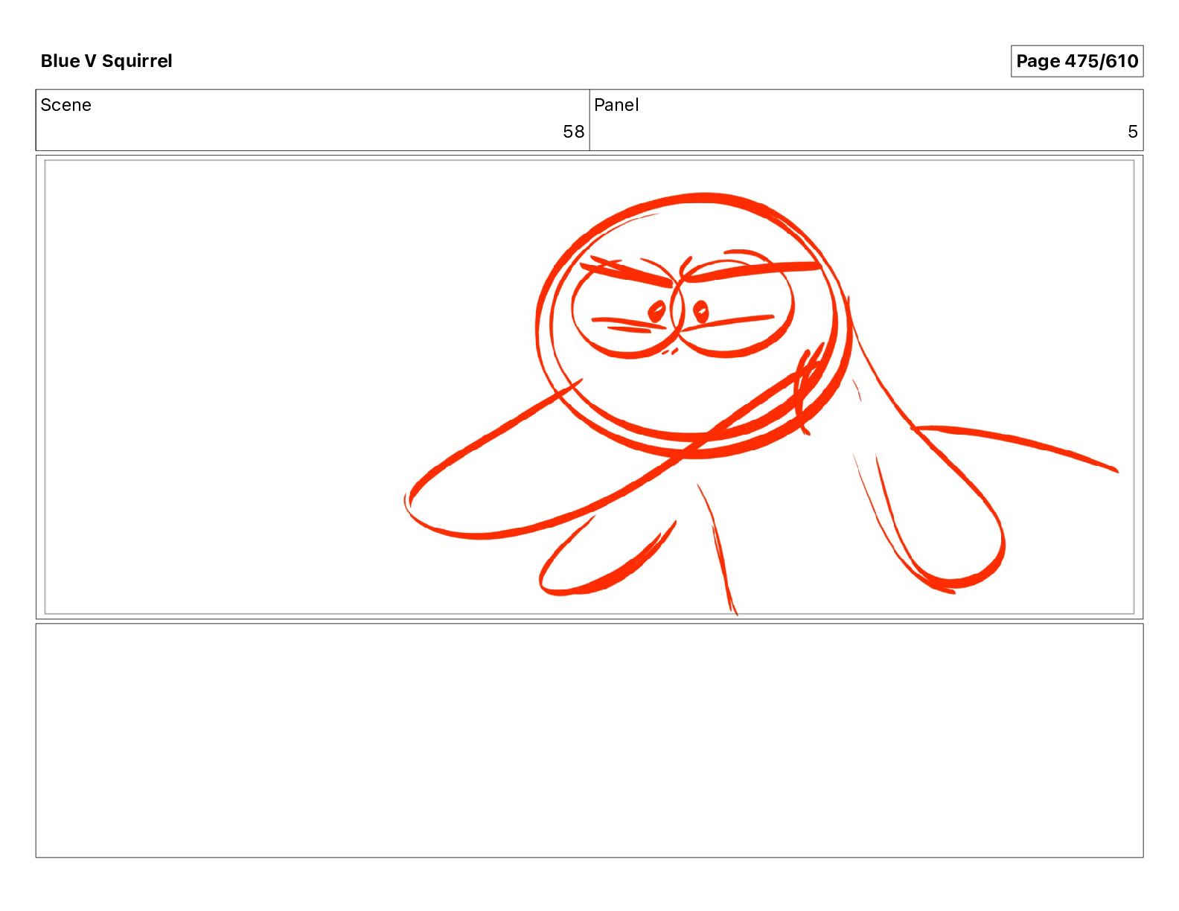Click the 'Panel' label
The height and width of the screenshot is (911, 1179).
[616, 105]
